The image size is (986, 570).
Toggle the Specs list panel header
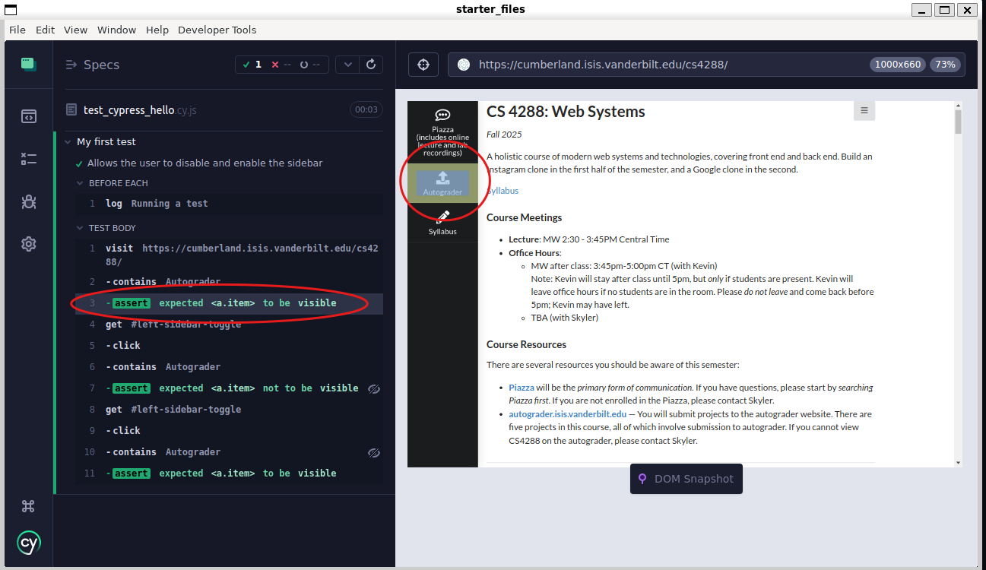(93, 65)
